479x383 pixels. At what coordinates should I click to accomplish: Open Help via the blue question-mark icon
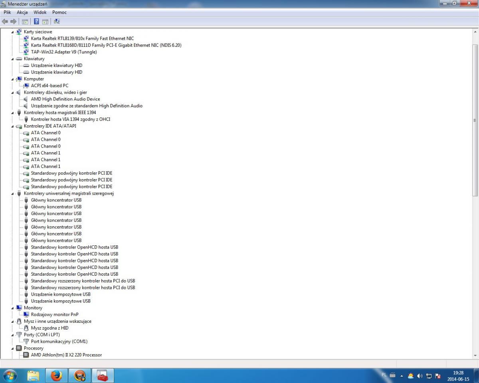[36, 22]
